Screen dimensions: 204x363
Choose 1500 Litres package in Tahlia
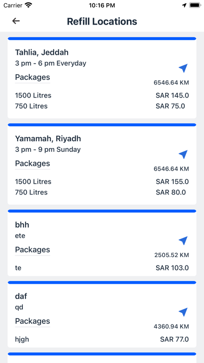(102, 95)
